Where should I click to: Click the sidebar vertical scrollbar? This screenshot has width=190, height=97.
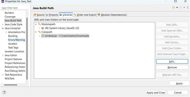pos(27,48)
